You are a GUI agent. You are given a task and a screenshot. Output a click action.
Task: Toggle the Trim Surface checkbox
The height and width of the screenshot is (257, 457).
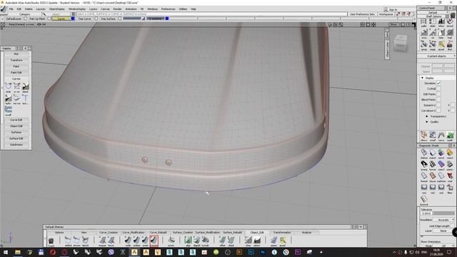pyautogui.click(x=120, y=19)
